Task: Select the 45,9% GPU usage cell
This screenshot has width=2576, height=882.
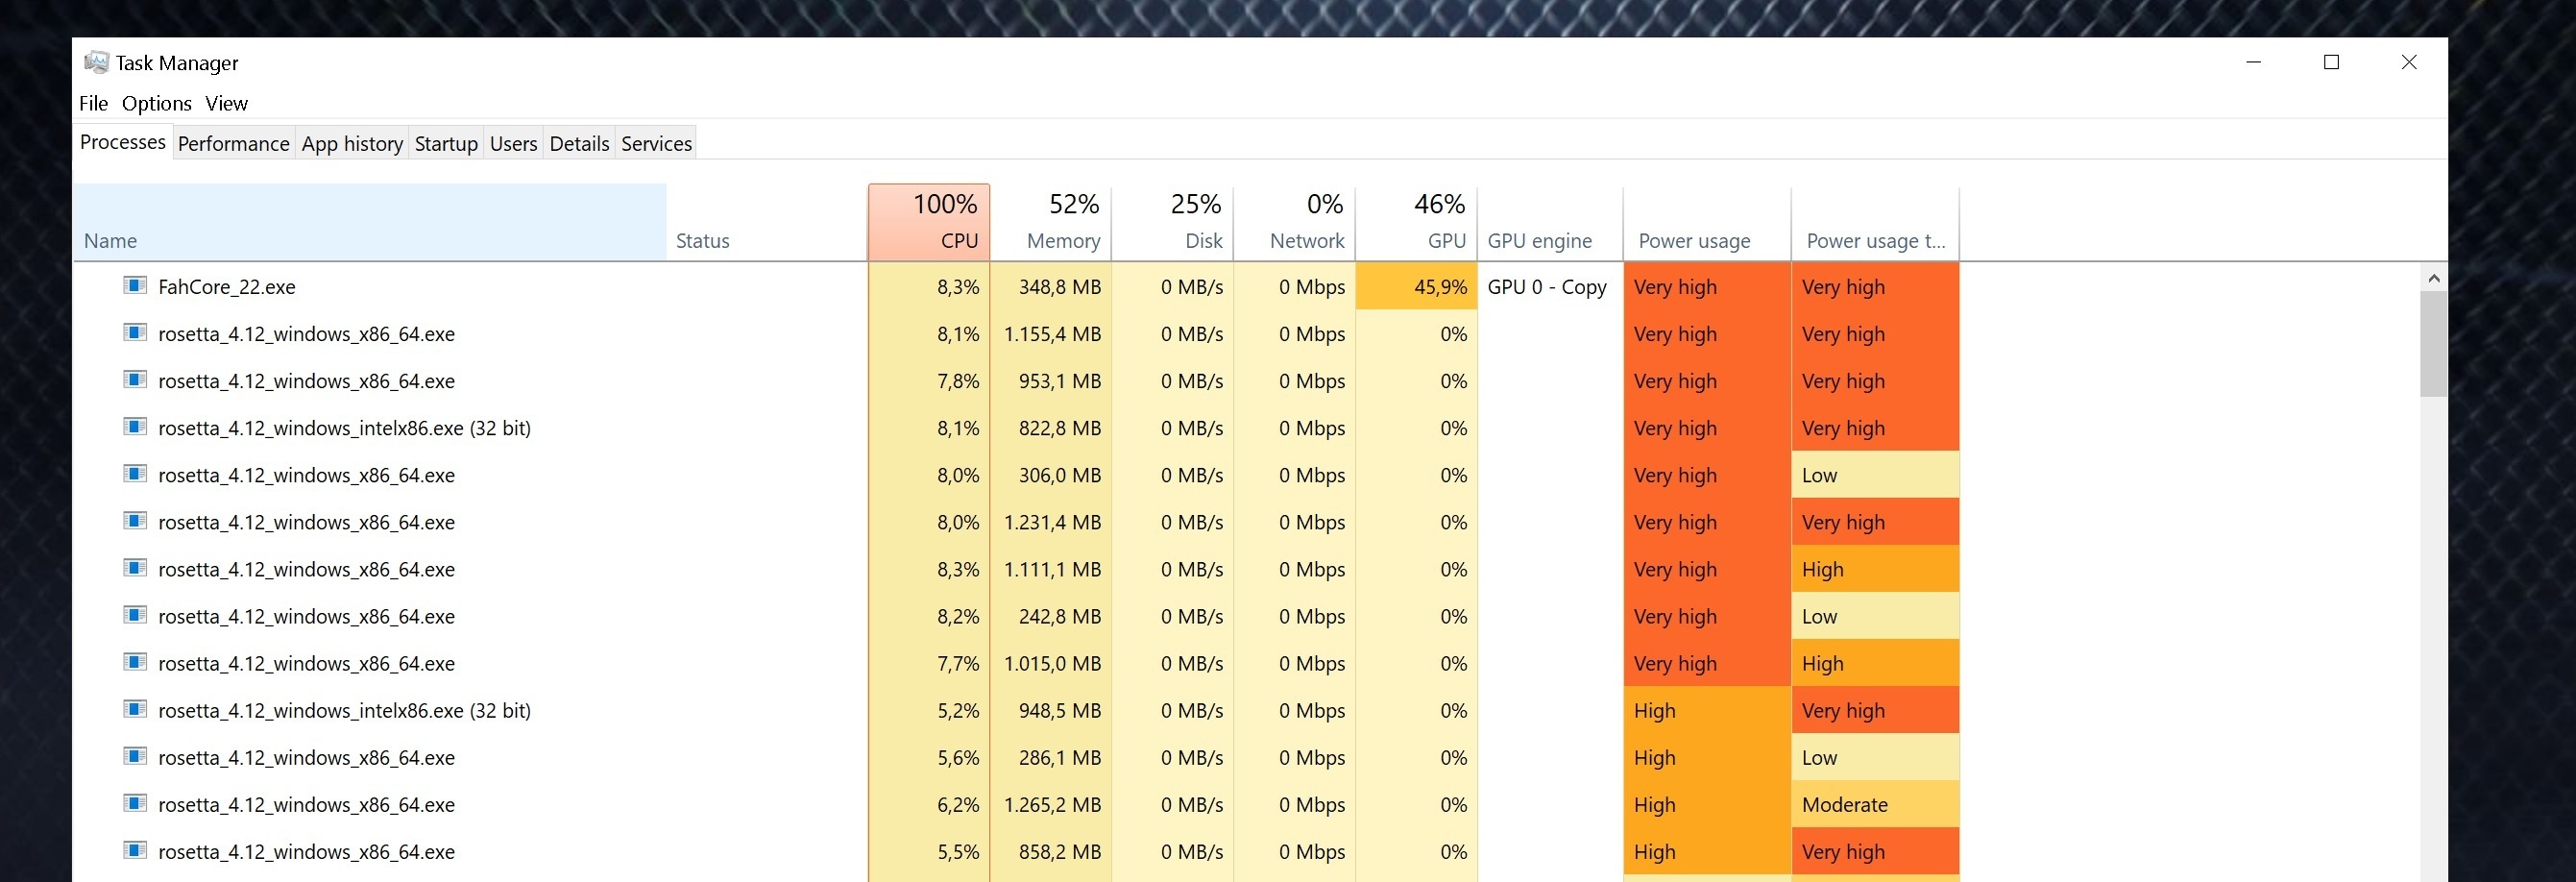Action: [x=1416, y=287]
